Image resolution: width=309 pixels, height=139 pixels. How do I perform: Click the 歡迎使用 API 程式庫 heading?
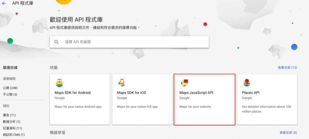[76, 20]
